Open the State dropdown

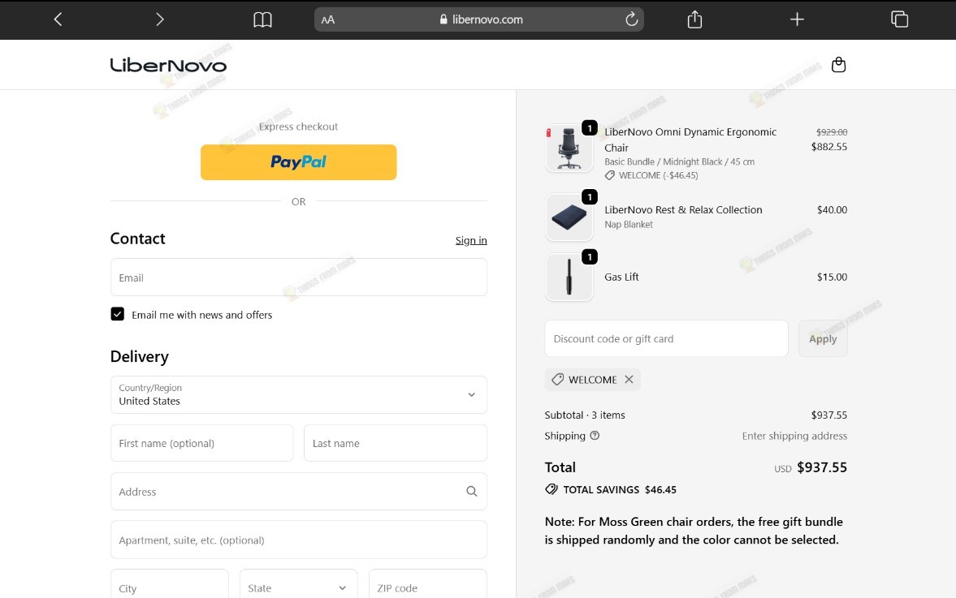(x=299, y=584)
